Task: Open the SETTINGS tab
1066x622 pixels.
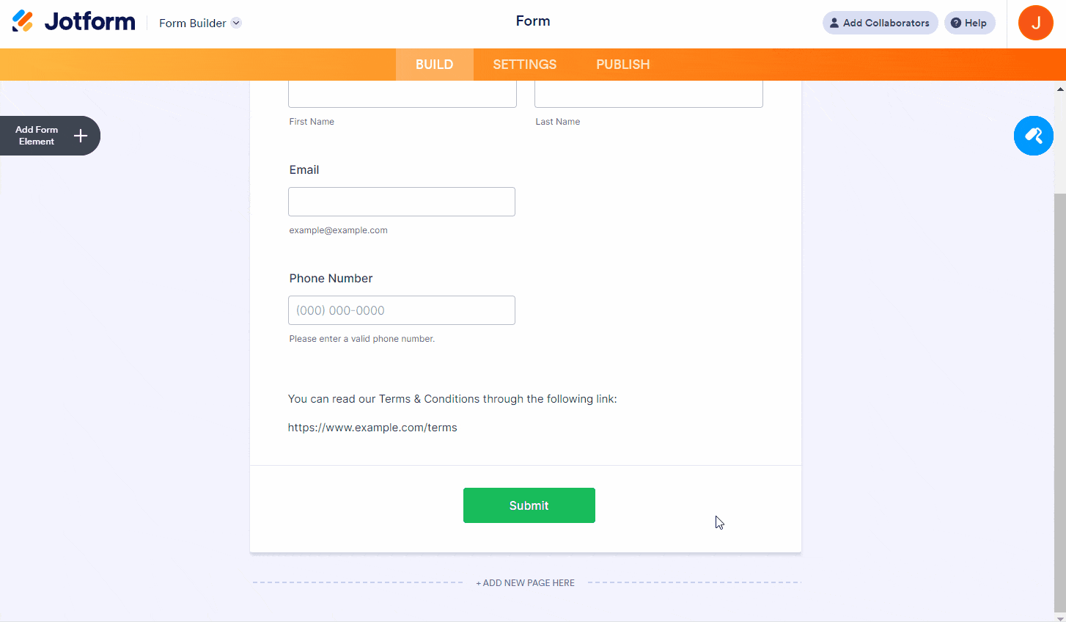Action: click(525, 65)
